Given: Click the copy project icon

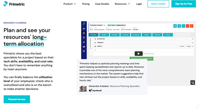Looking at the screenshot, I should coord(179,26).
